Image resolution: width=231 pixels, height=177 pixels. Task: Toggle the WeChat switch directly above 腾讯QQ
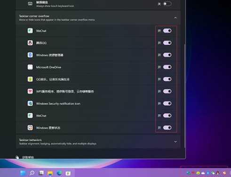point(167,31)
